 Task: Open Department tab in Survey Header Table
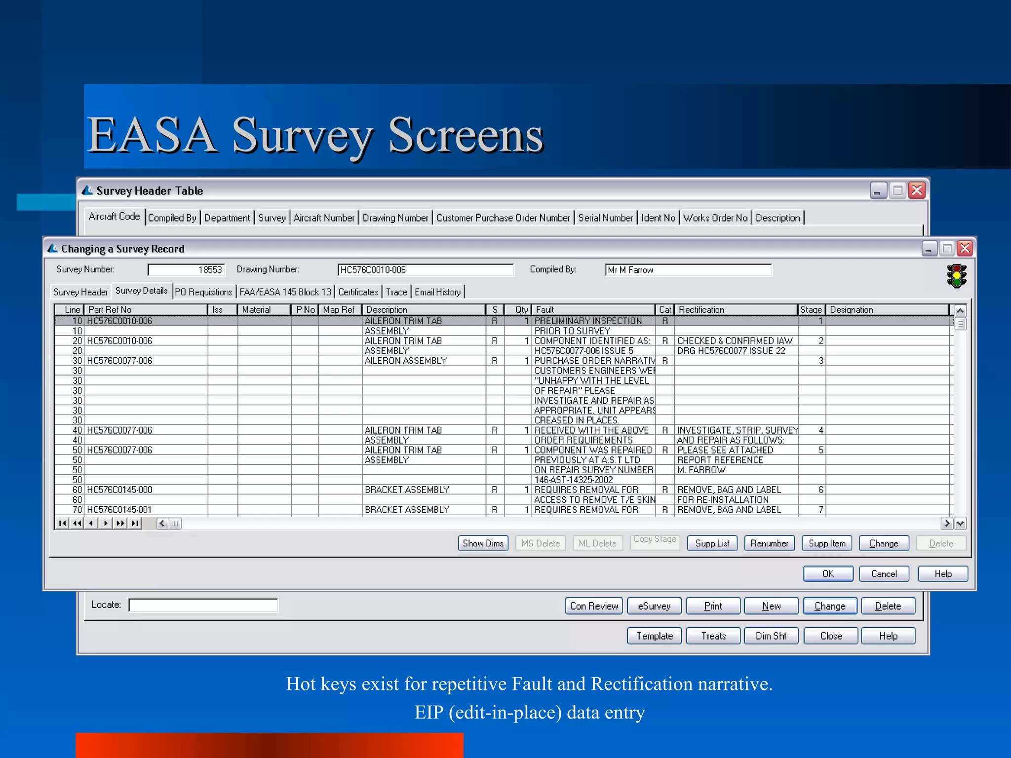(227, 218)
